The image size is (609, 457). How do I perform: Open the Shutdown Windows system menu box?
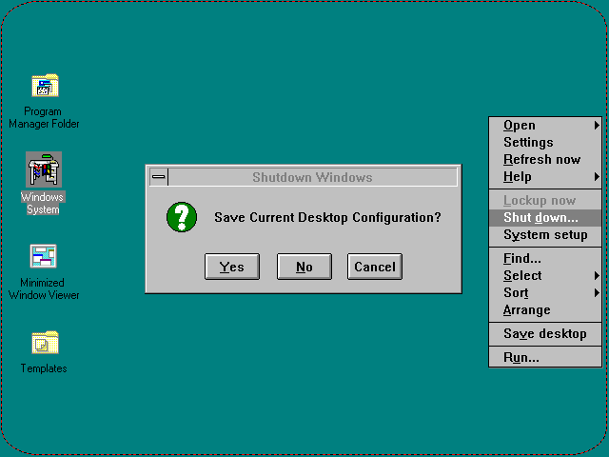(x=159, y=177)
